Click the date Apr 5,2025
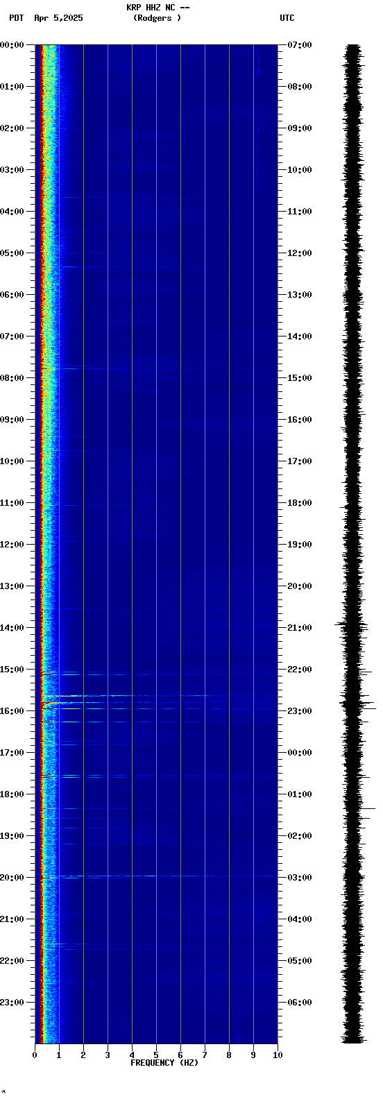 58,18
